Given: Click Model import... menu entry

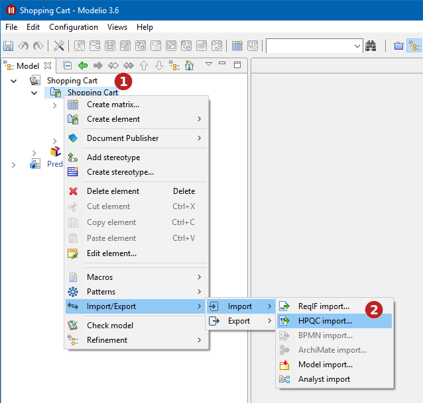Looking at the screenshot, I should click(x=325, y=365).
